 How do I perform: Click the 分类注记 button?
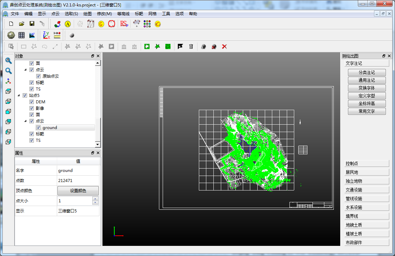point(367,73)
